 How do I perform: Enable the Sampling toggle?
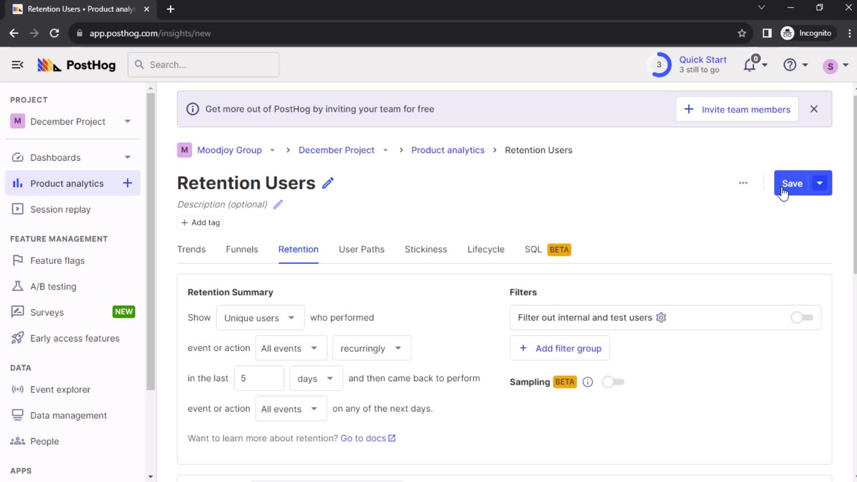pos(613,382)
